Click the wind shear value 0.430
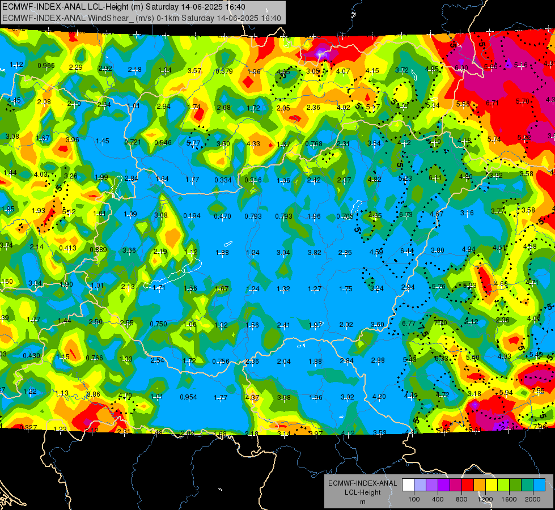 (x=32, y=356)
